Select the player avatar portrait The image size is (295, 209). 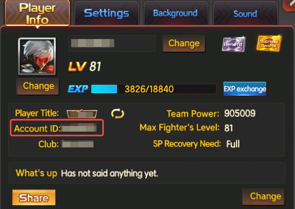[37, 56]
